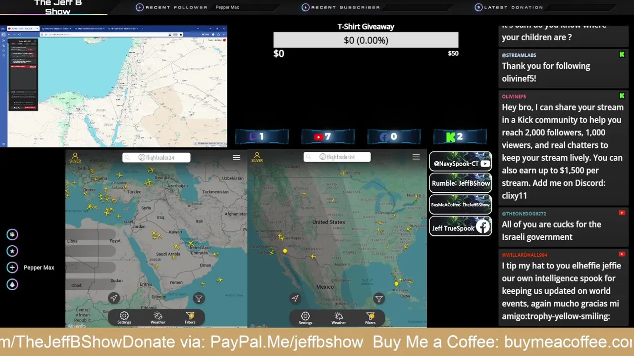Click the Recent Subscriber icon in top bar
634x356 pixels.
pos(306,7)
